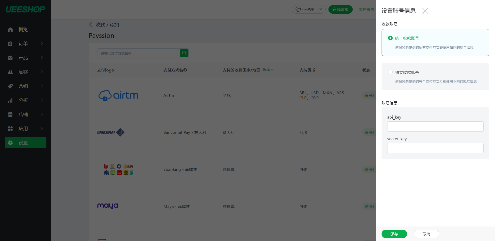
Task: Click the 顾客 people icon
Action: 10,72
